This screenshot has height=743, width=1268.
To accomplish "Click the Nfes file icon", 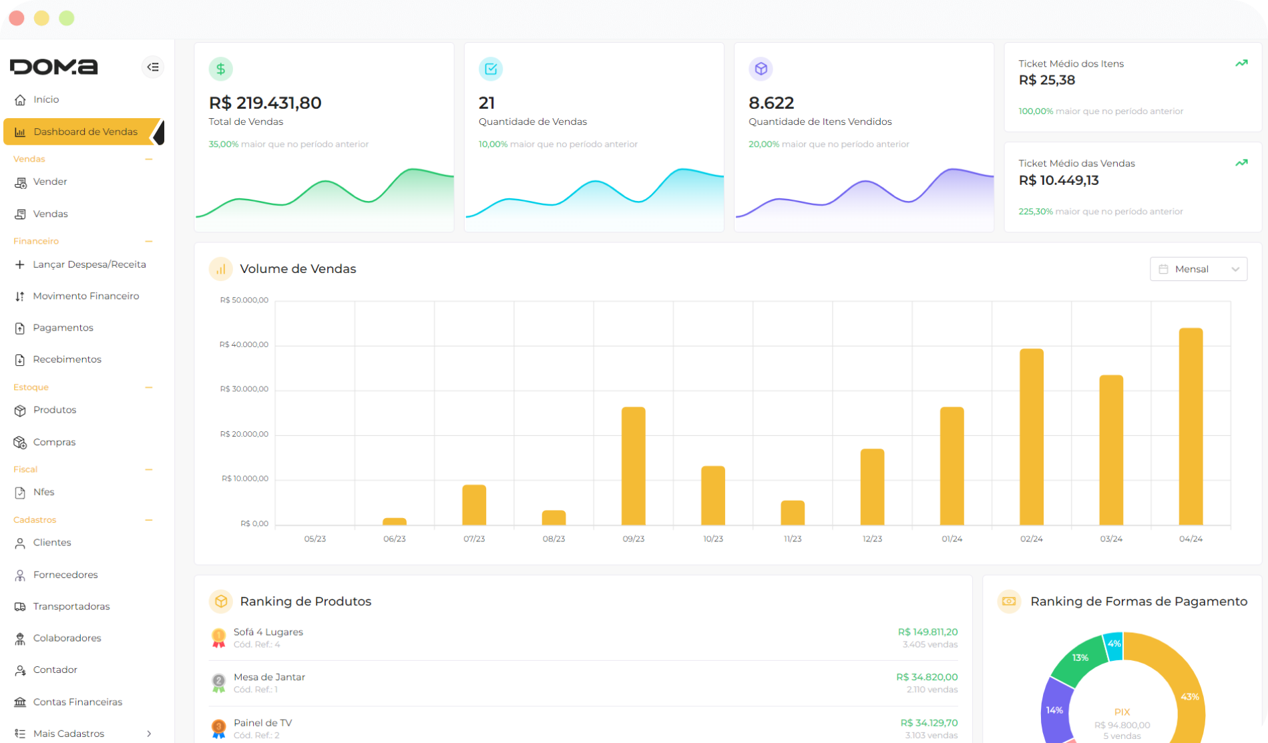I will [x=20, y=493].
